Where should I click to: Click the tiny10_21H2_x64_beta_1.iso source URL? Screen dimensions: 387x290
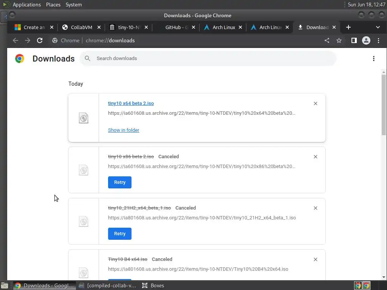pos(202,218)
